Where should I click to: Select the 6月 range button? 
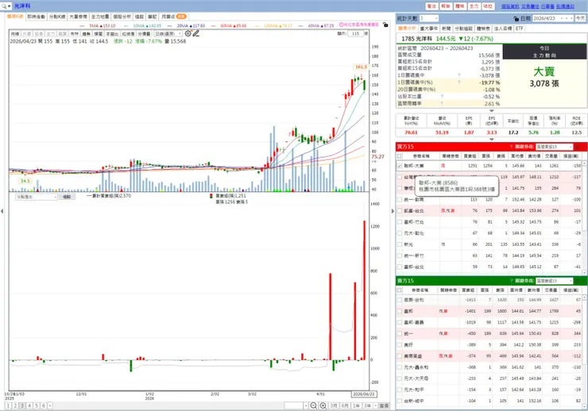[345, 405]
